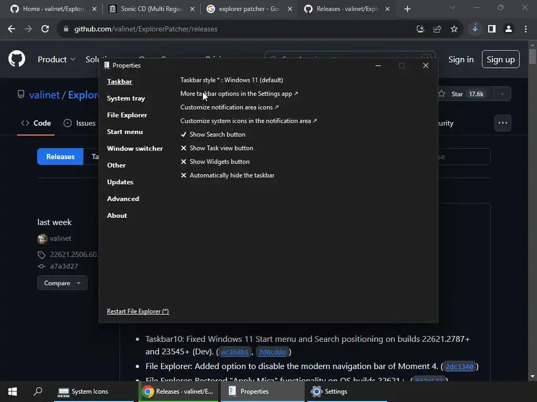Open the System tray section

point(126,98)
